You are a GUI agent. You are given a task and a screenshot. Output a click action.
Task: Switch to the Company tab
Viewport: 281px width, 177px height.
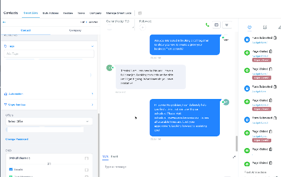click(75, 30)
